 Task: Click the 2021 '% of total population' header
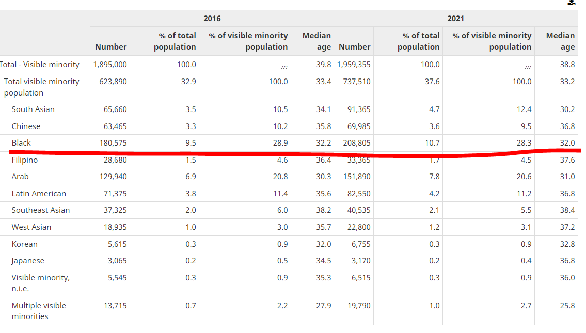click(419, 41)
